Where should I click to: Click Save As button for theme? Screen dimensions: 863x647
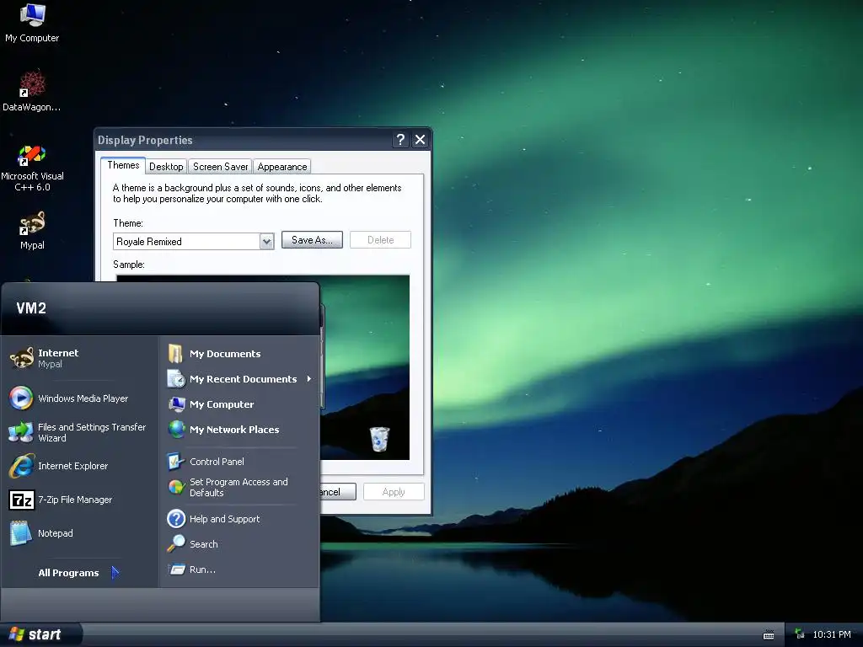pyautogui.click(x=312, y=240)
